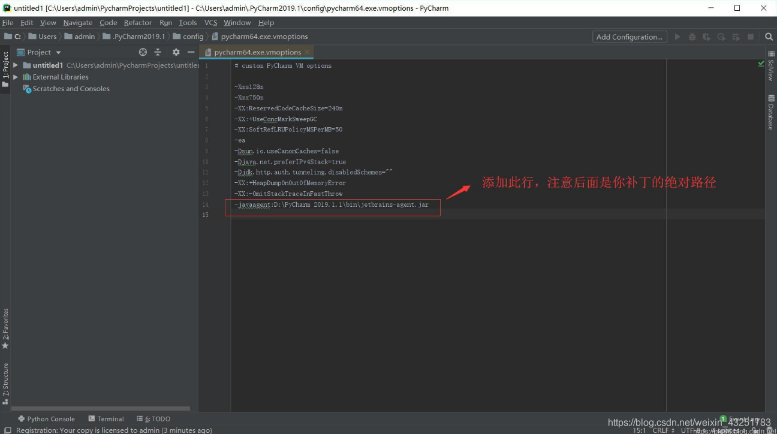Click the Project panel horizontal scrollbar

click(x=101, y=408)
